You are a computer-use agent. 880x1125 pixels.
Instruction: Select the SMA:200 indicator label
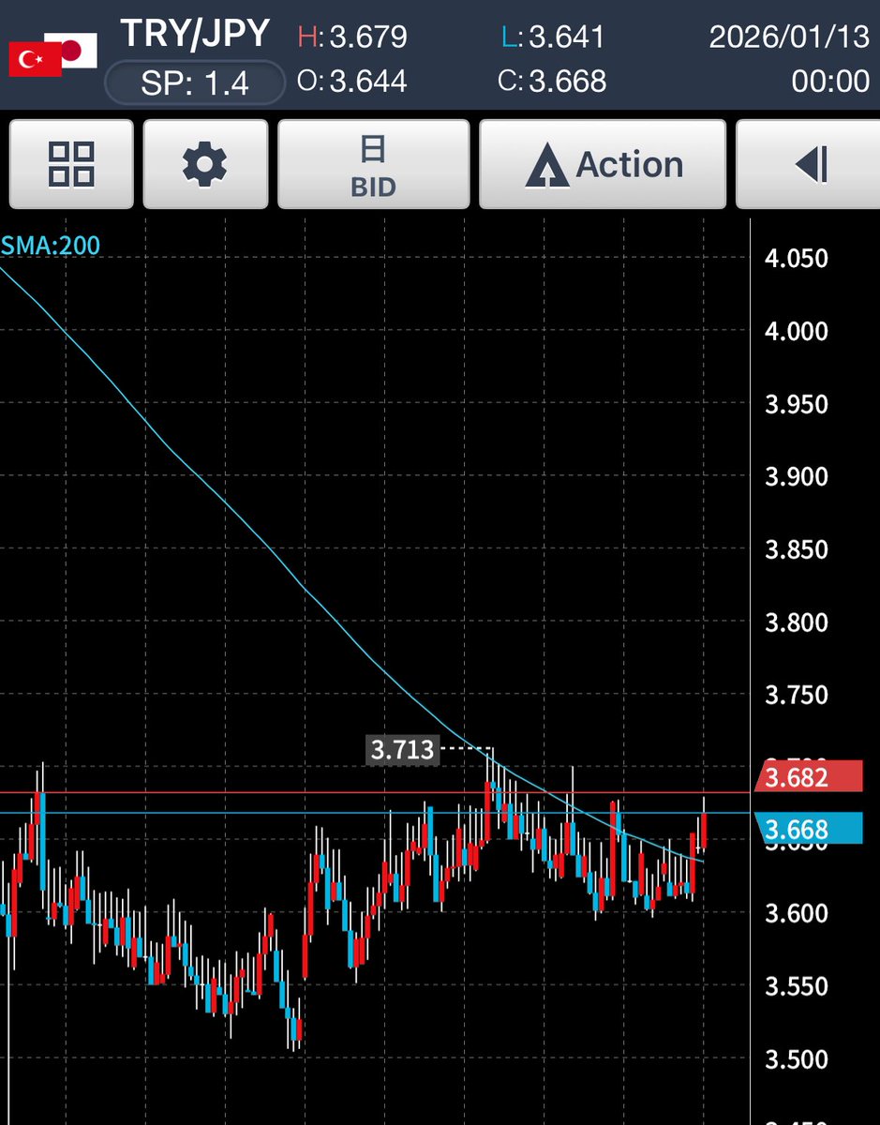[x=51, y=247]
